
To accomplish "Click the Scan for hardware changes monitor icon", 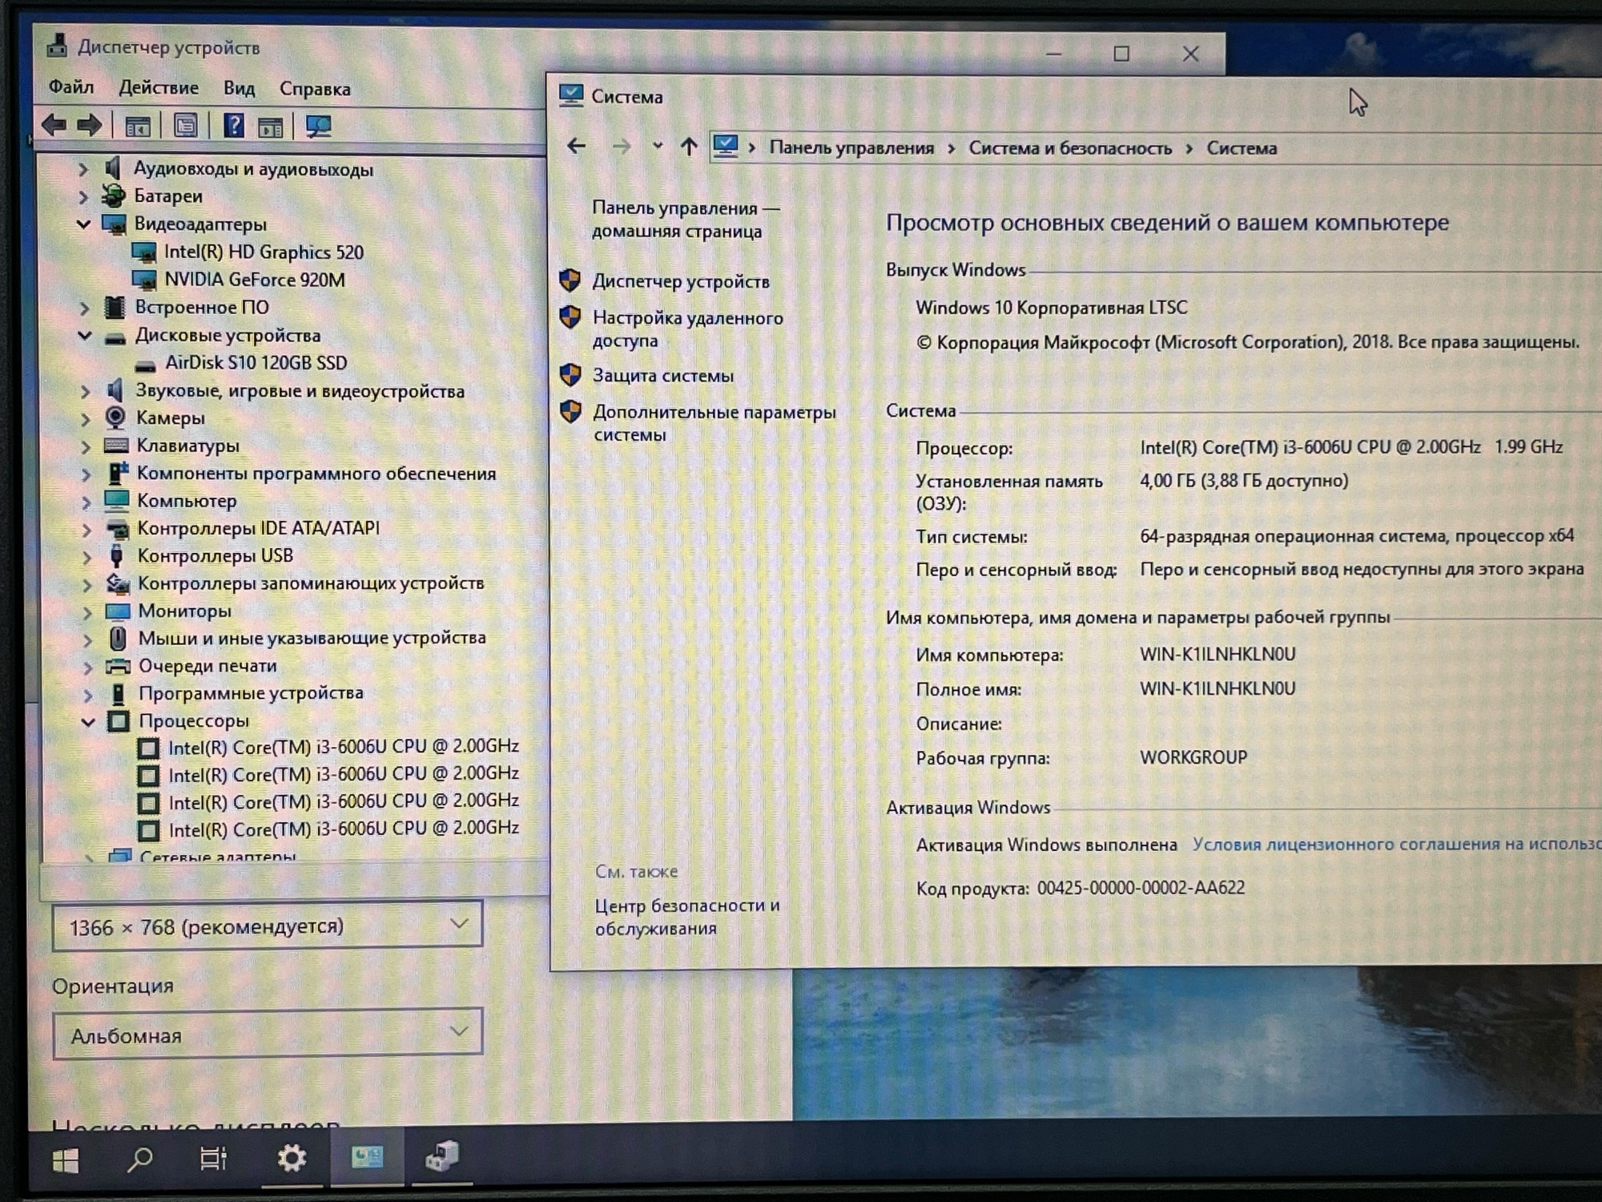I will 318,126.
